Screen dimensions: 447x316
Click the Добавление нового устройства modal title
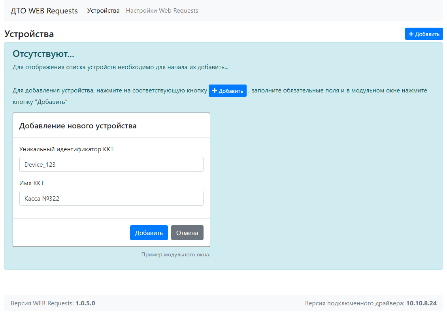pyautogui.click(x=78, y=126)
